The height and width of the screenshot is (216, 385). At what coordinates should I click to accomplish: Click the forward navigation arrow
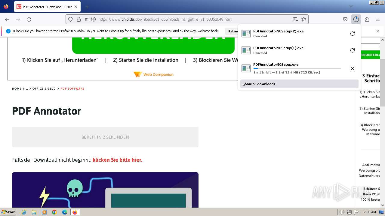[18, 19]
